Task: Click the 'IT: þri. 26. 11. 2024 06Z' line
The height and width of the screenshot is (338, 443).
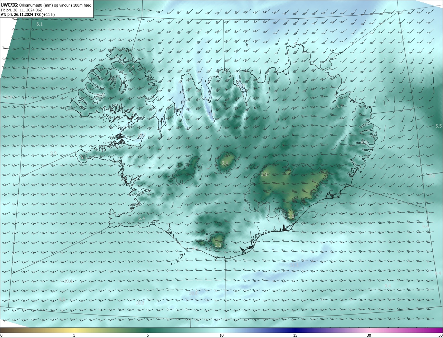Action: pos(21,10)
